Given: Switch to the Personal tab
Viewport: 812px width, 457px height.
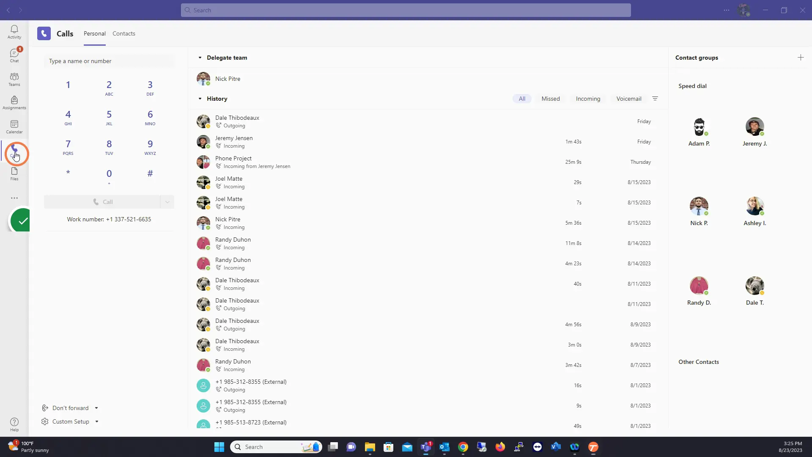Looking at the screenshot, I should (x=95, y=33).
